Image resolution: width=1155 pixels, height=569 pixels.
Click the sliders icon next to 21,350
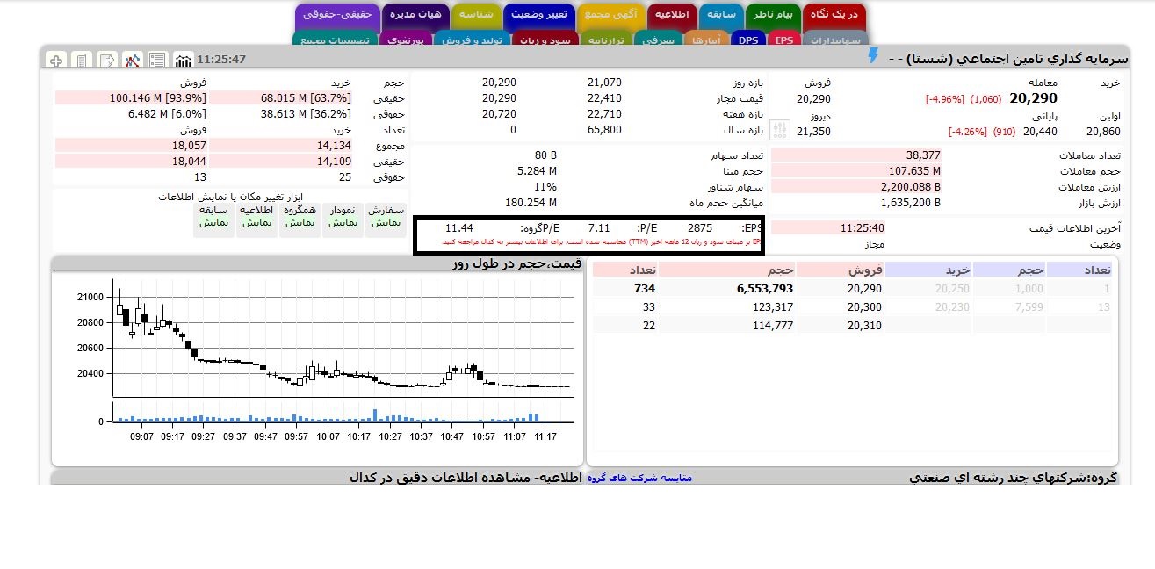(780, 131)
